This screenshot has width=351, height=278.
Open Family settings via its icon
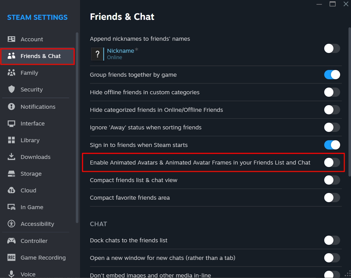click(11, 72)
